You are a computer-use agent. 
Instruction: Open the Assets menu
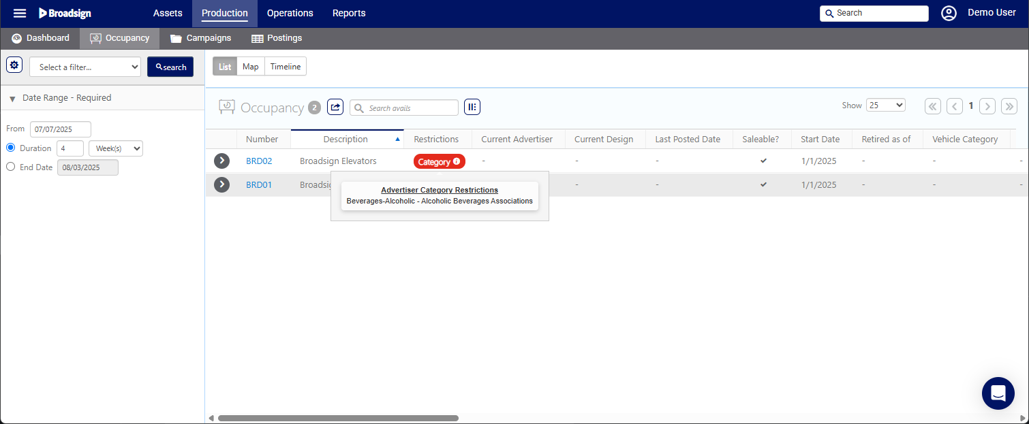(168, 13)
